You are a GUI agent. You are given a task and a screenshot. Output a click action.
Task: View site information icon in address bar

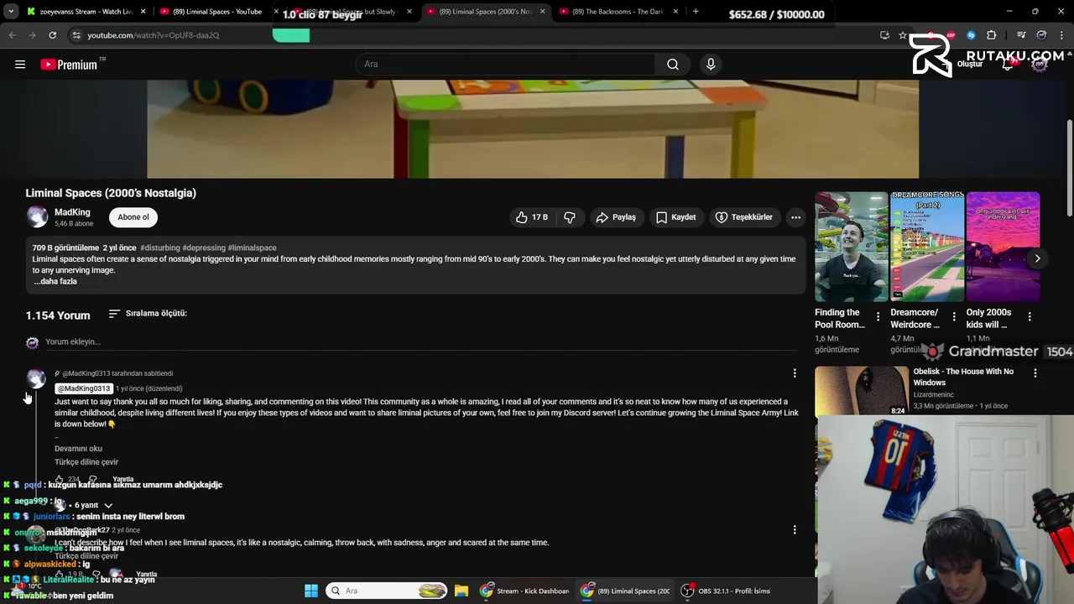[x=76, y=35]
